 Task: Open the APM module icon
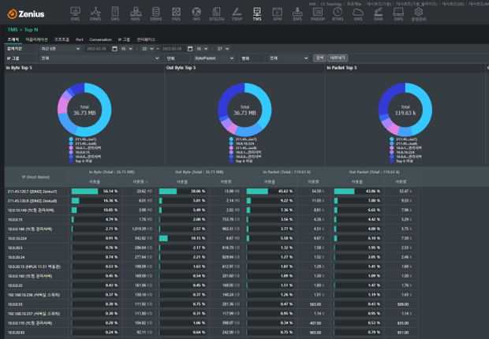(277, 13)
